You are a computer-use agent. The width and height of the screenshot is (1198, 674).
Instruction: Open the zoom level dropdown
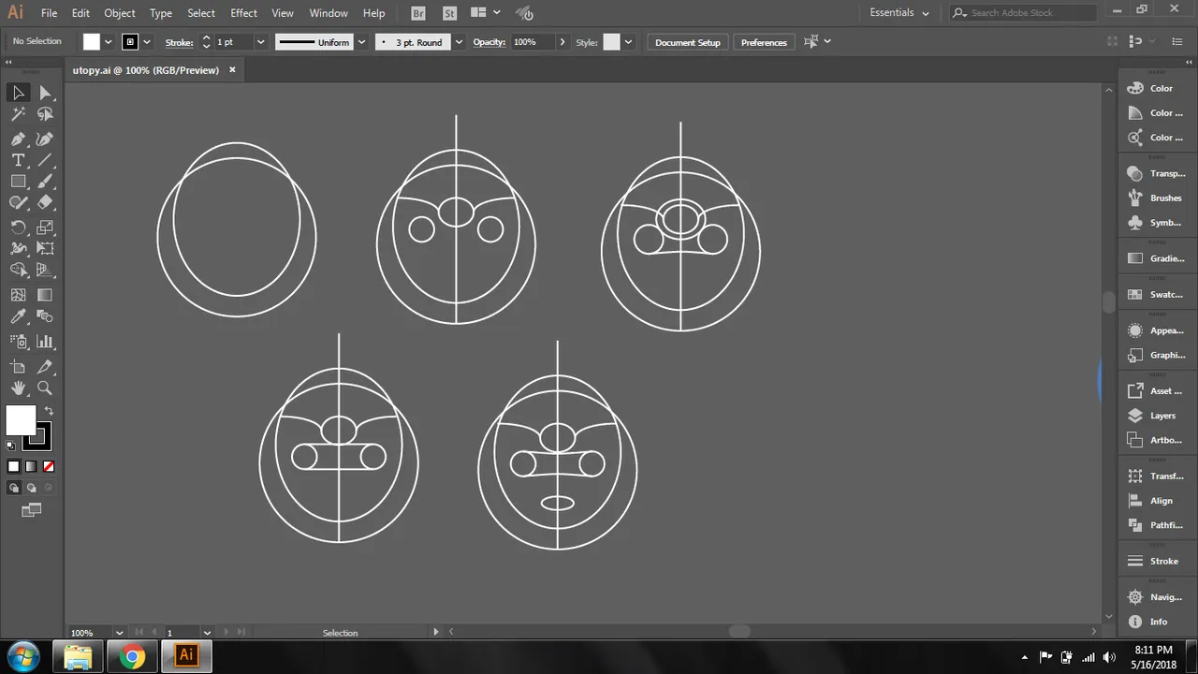coord(119,633)
